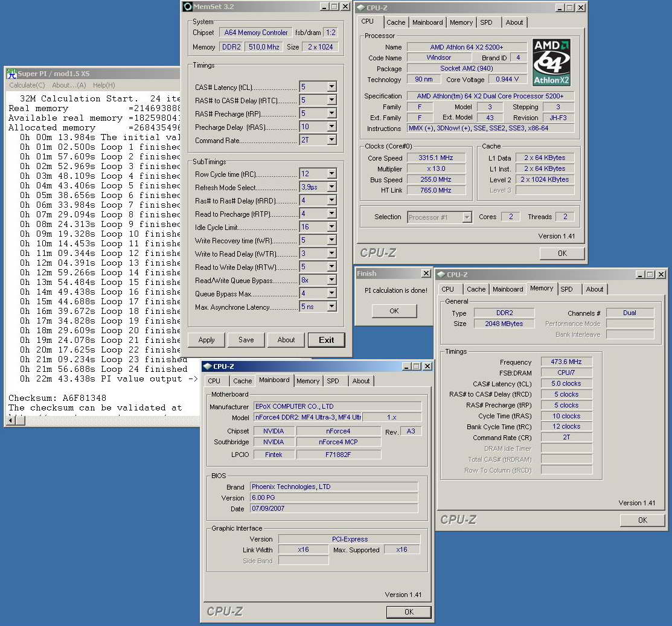Close the Finish dialog with X
This screenshot has height=626, width=672.
tap(426, 273)
